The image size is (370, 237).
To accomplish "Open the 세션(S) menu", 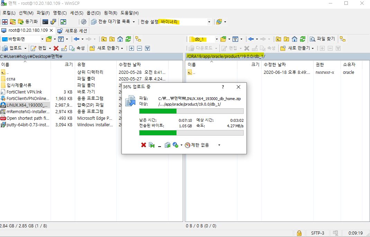I will (x=76, y=13).
